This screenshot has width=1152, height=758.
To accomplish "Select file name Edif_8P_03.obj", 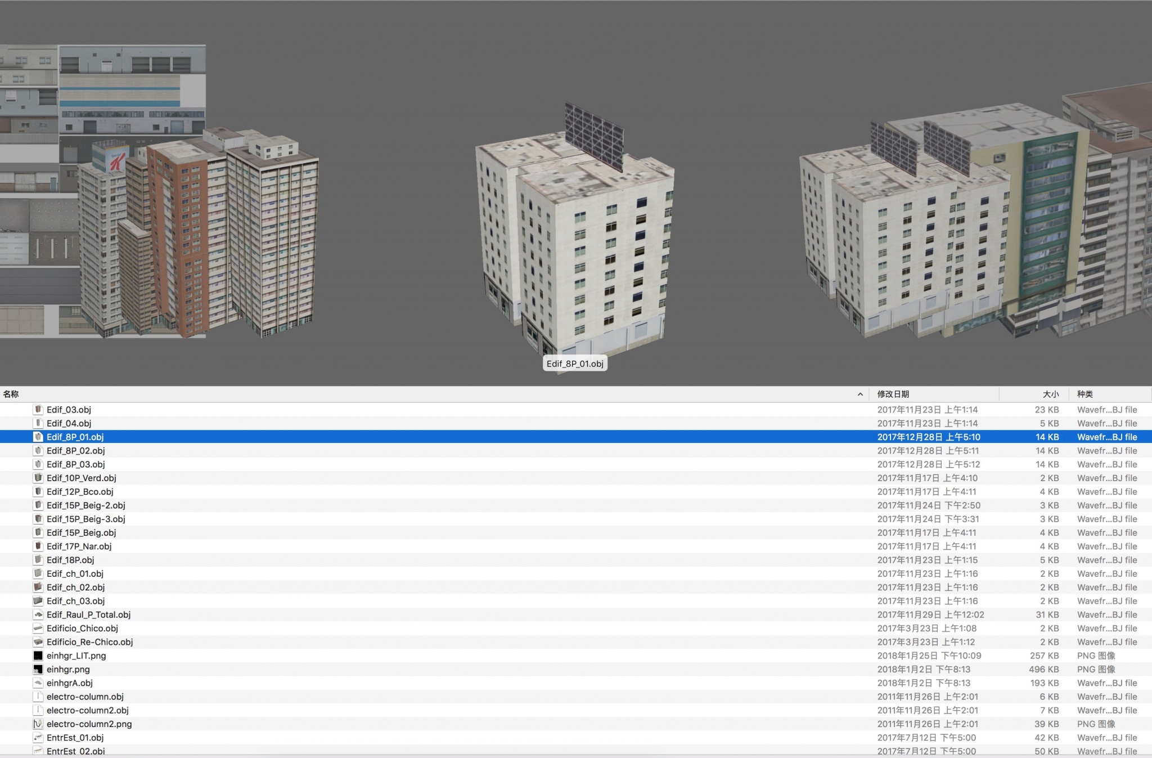I will (x=76, y=464).
